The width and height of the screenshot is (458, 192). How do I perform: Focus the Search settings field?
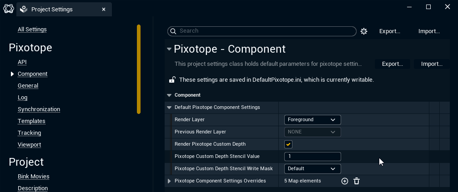coord(262,31)
